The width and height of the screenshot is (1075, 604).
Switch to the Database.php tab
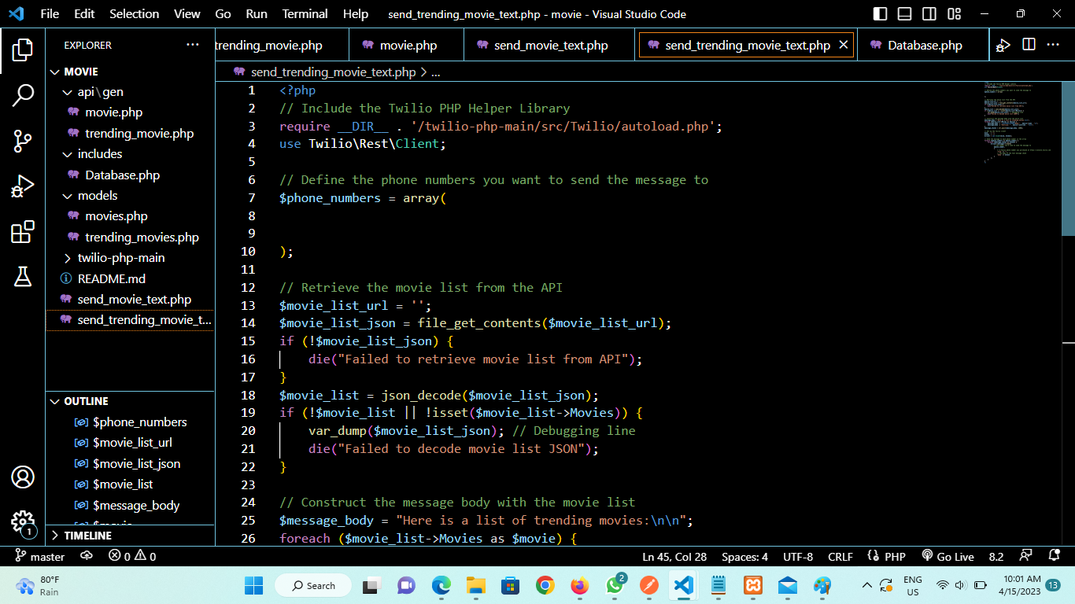click(925, 45)
